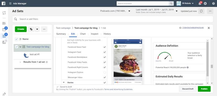Open the settings gear icon

(205, 4)
